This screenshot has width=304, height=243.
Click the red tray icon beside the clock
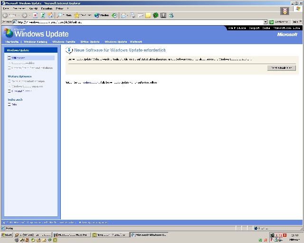click(285, 235)
